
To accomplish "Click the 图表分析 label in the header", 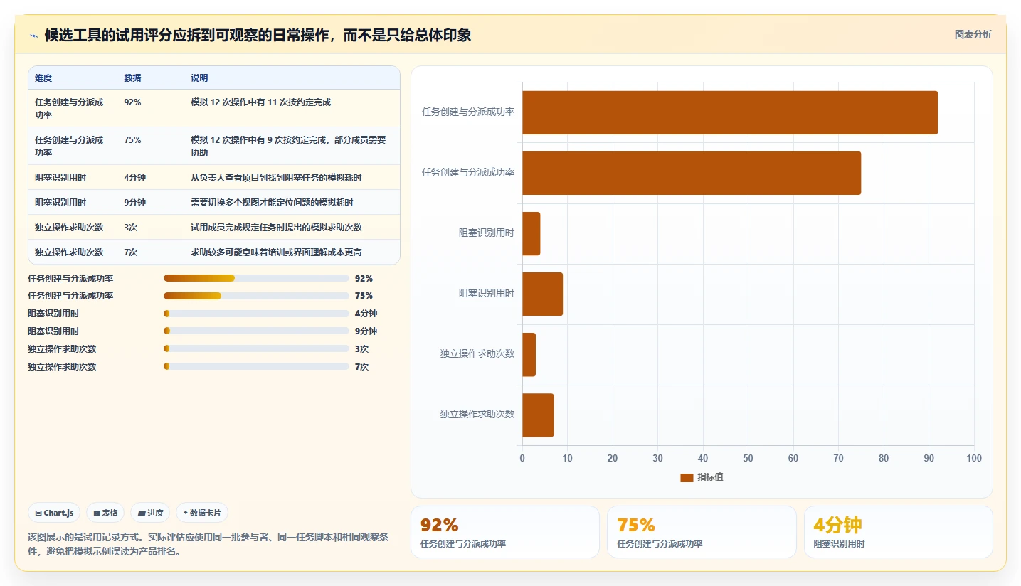I will 973,34.
